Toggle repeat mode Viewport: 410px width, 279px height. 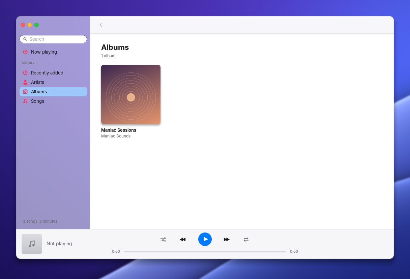246,240
